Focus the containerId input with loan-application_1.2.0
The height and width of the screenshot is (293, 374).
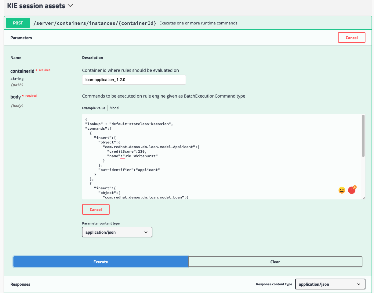point(134,80)
